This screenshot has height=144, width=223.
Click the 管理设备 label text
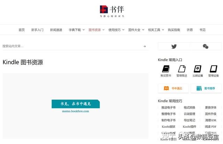[x=214, y=75]
